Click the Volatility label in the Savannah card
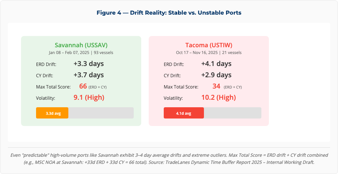Image resolution: width=338 pixels, height=174 pixels. tap(45, 98)
